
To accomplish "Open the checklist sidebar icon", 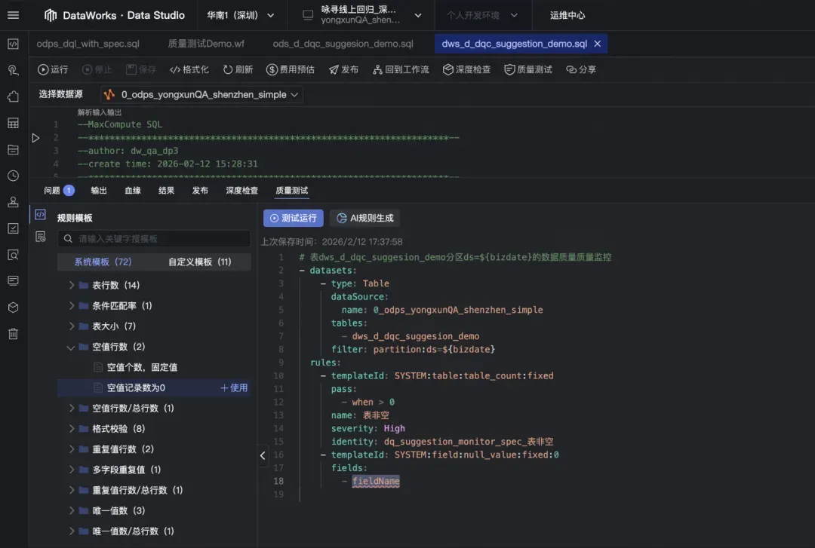I will pyautogui.click(x=13, y=228).
